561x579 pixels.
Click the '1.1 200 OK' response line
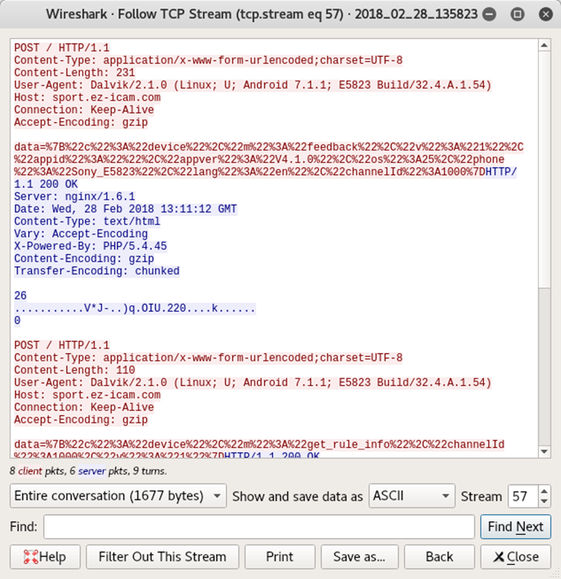coord(46,184)
